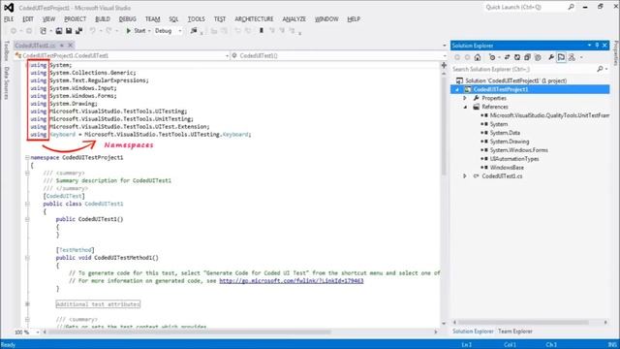Switch to the Team Explorer tab

tap(515, 332)
